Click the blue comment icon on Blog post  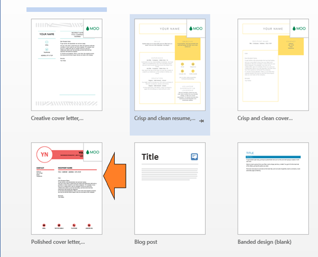click(x=195, y=157)
